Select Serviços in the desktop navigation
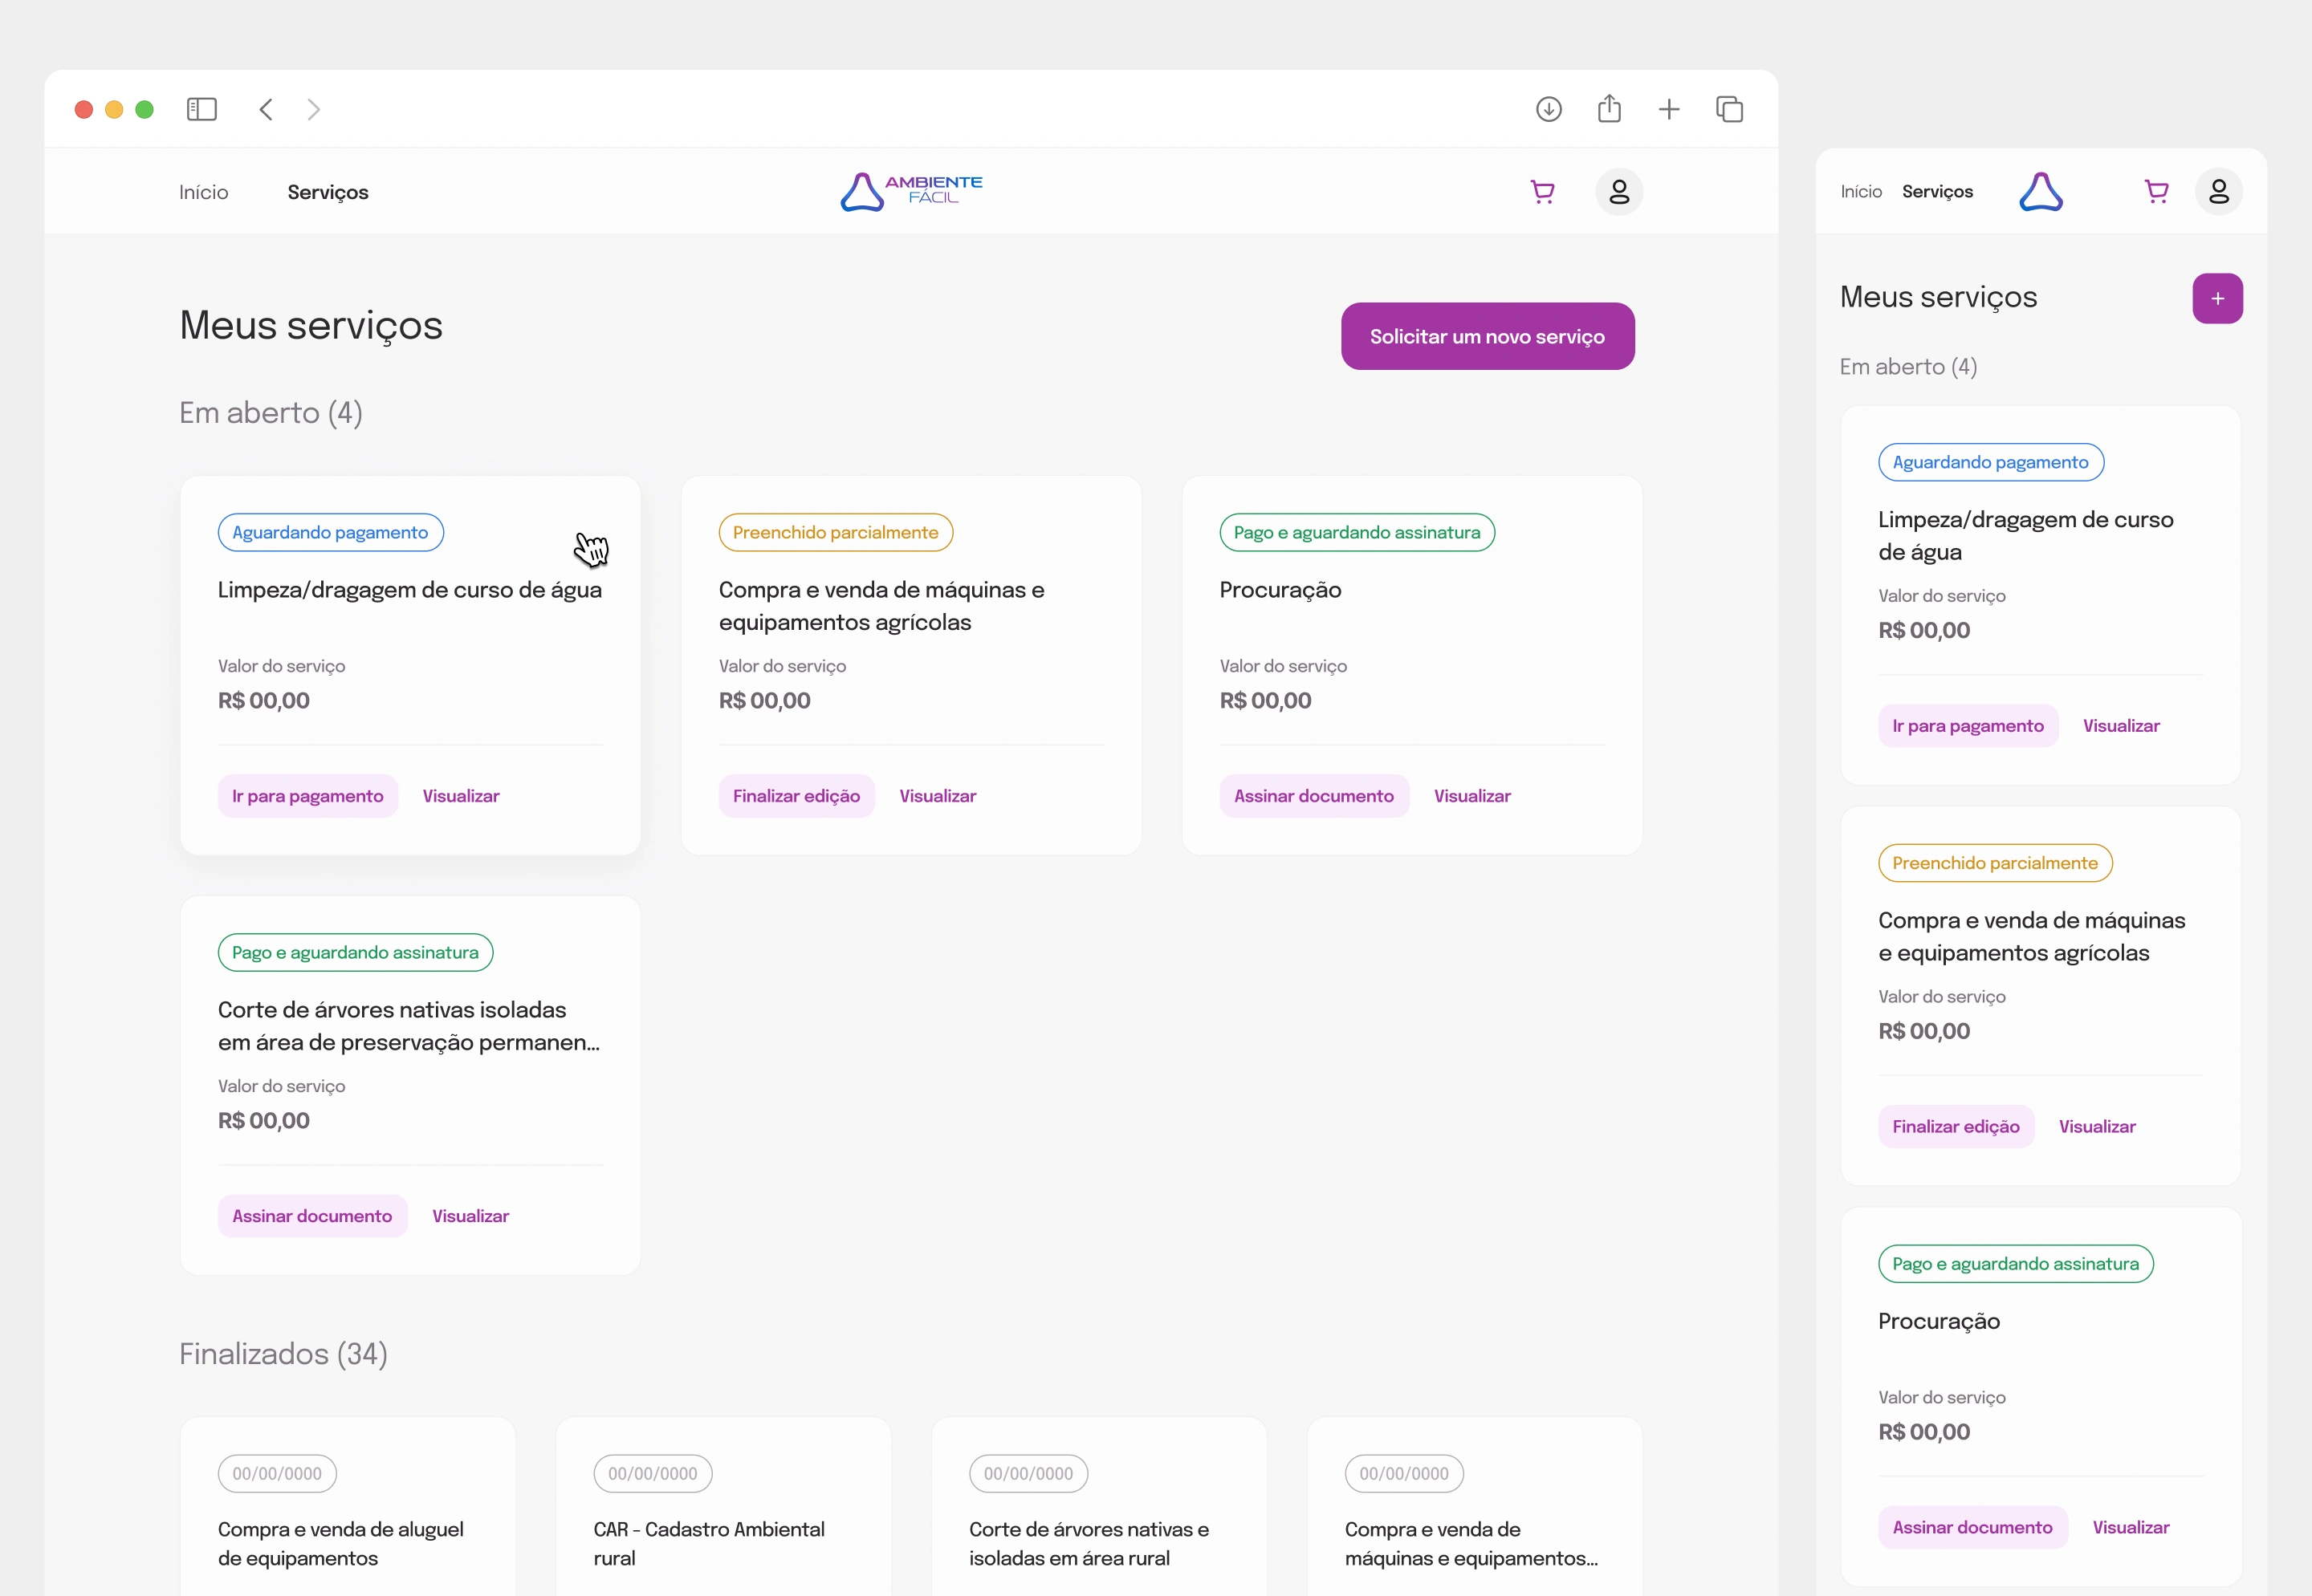 tap(328, 192)
